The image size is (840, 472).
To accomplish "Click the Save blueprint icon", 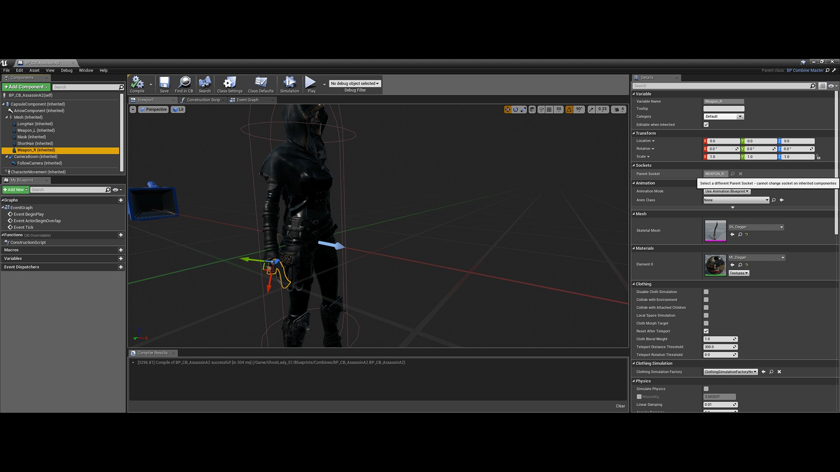I will pos(164,84).
